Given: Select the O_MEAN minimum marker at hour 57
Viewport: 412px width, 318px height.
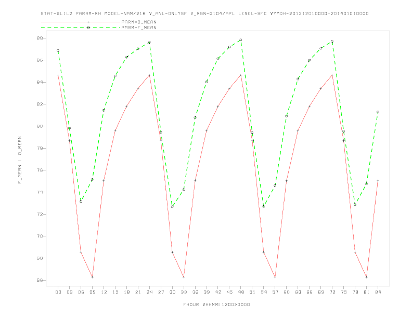Looking at the screenshot, I should click(x=275, y=277).
